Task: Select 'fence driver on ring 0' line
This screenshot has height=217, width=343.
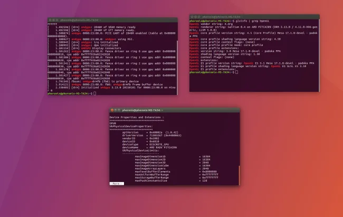Action: 111,53
